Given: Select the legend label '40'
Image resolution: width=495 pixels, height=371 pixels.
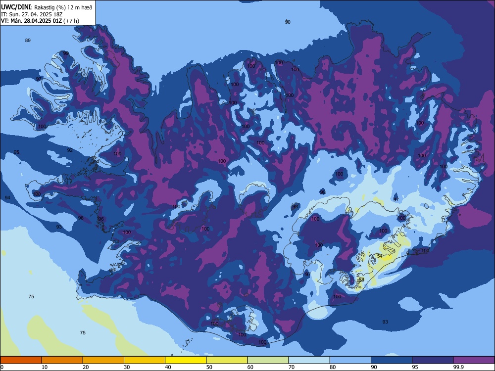Looking at the screenshot, I should pyautogui.click(x=168, y=367).
